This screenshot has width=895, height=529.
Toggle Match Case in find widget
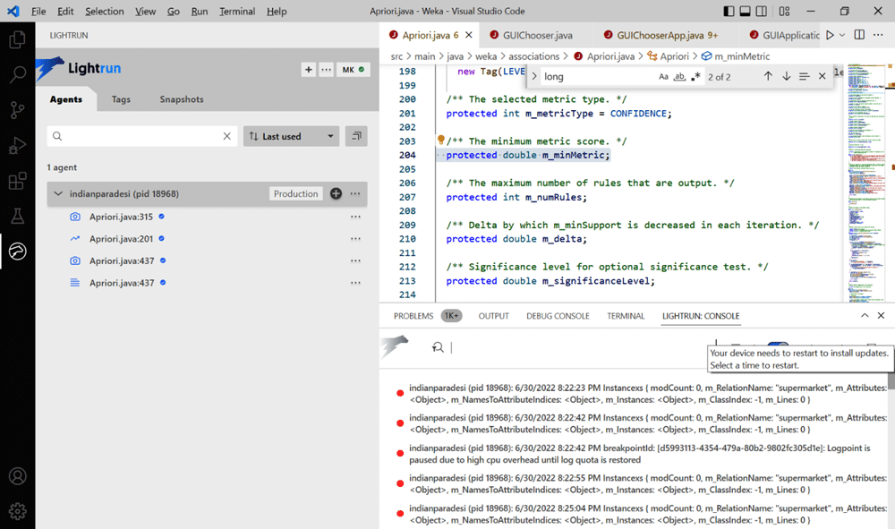click(663, 76)
